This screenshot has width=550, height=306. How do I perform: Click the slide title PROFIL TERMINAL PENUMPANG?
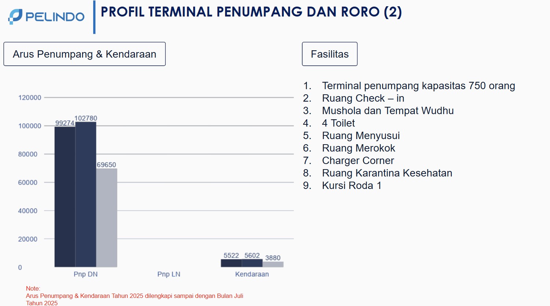coord(251,12)
